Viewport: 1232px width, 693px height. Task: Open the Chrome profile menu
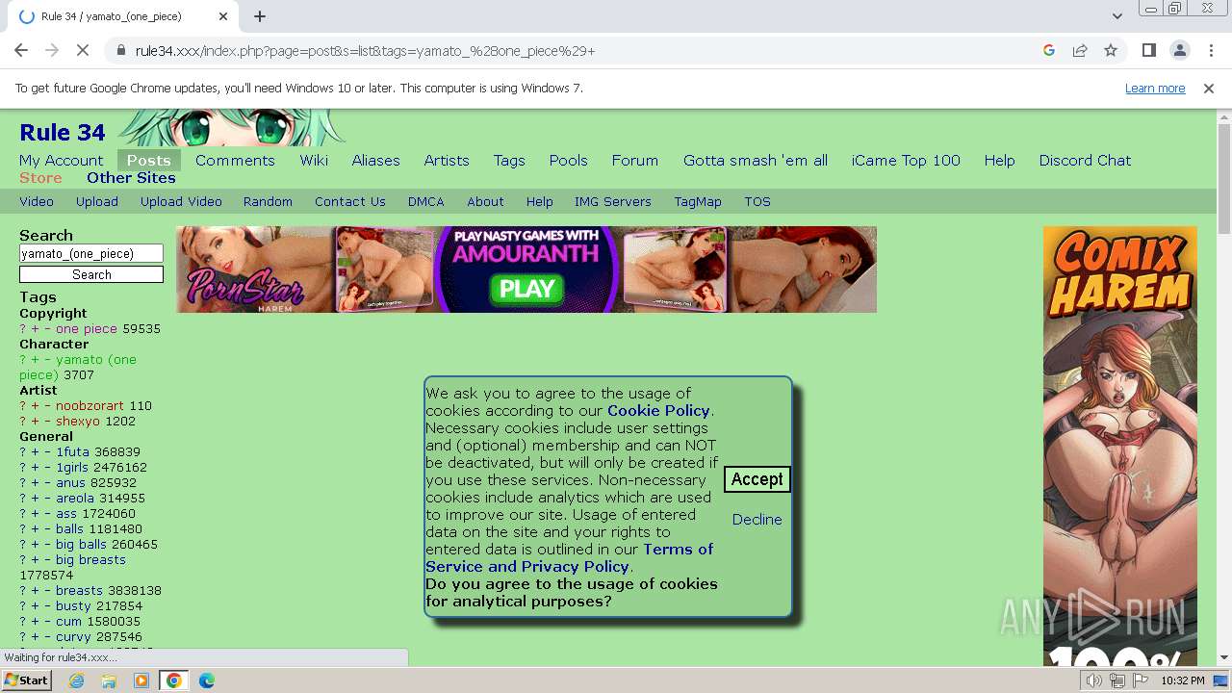coord(1179,50)
